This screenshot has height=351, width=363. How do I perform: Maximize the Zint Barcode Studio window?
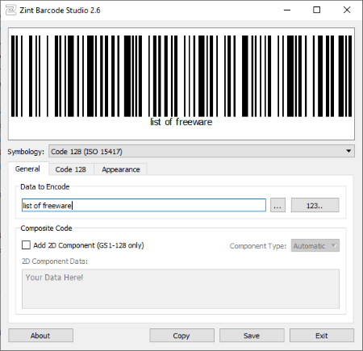(317, 10)
